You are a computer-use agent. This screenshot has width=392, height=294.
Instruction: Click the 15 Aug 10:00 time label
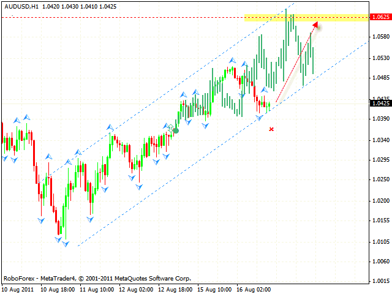tap(214, 288)
